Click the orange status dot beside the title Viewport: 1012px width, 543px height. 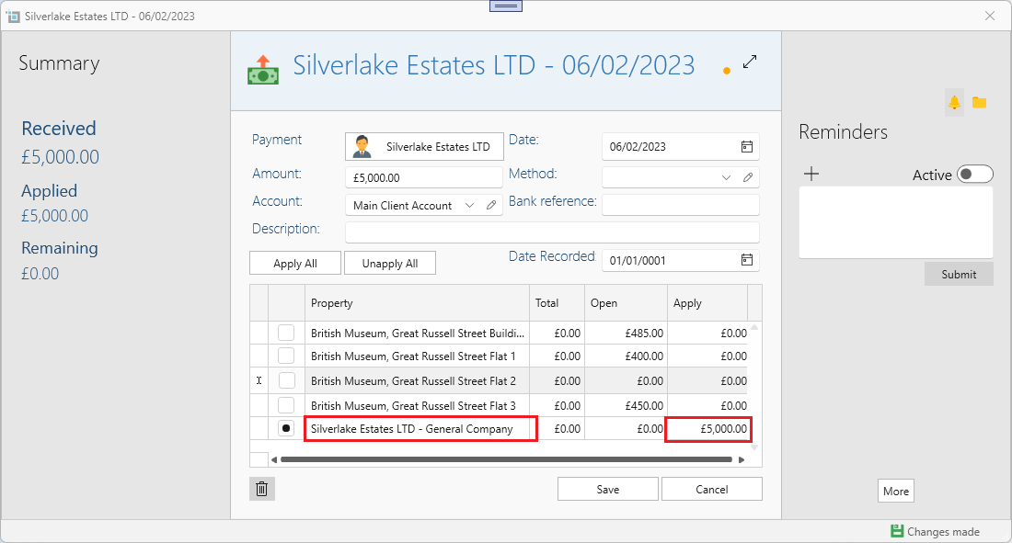727,71
